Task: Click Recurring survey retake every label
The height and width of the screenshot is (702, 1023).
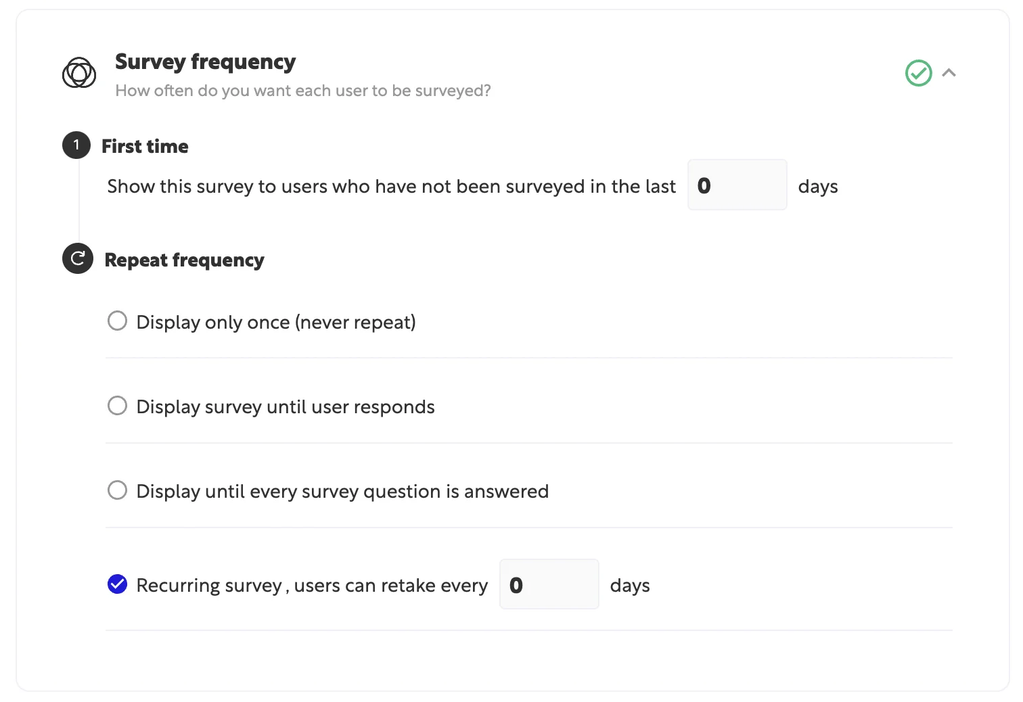Action: pos(312,585)
